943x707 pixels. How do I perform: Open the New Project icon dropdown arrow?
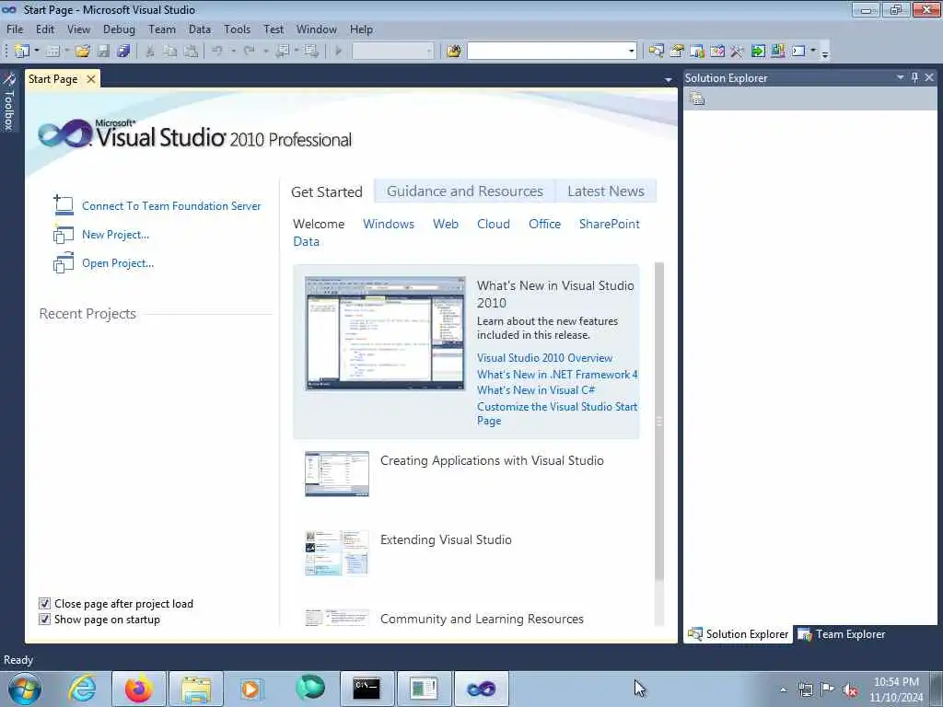point(37,52)
